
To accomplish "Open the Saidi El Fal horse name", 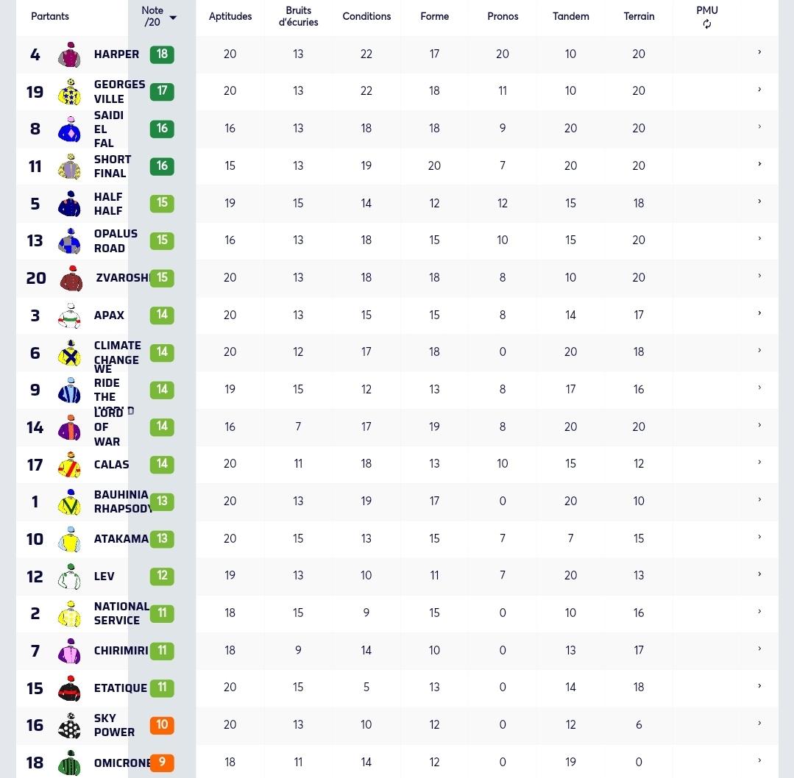I will coord(109,129).
